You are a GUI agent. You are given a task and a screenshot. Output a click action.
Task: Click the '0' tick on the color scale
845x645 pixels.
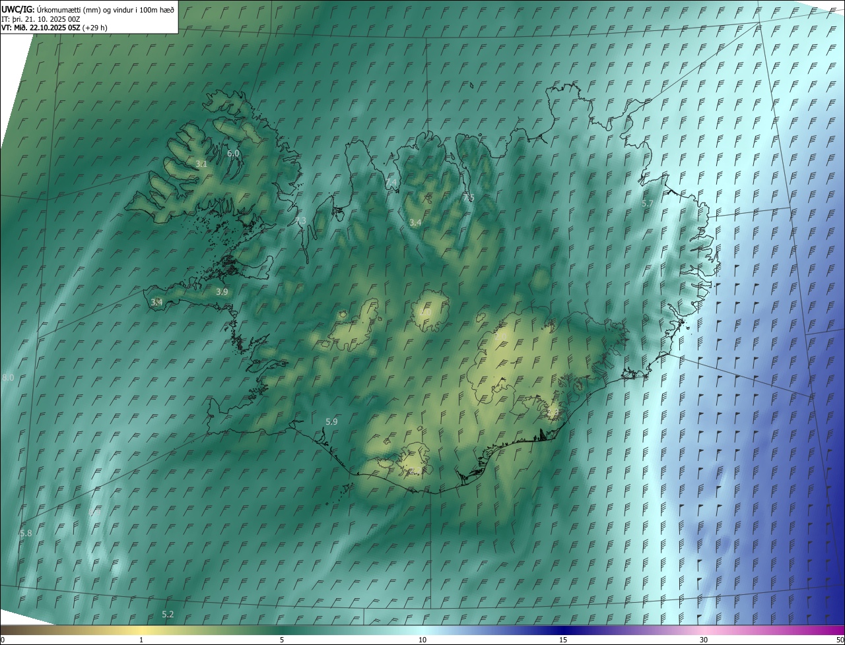tap(3, 640)
